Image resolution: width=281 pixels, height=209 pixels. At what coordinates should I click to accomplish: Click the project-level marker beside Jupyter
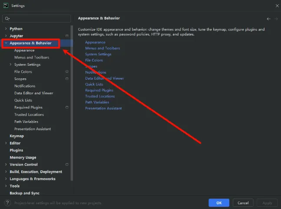click(x=67, y=36)
